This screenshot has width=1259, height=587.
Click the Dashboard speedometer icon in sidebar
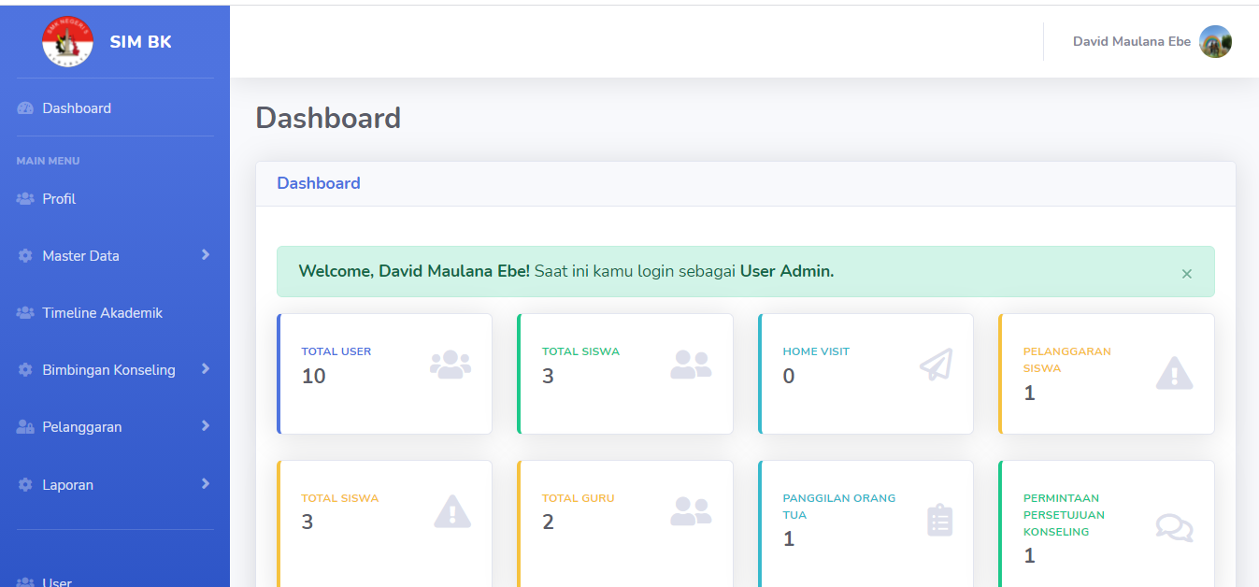tap(25, 108)
